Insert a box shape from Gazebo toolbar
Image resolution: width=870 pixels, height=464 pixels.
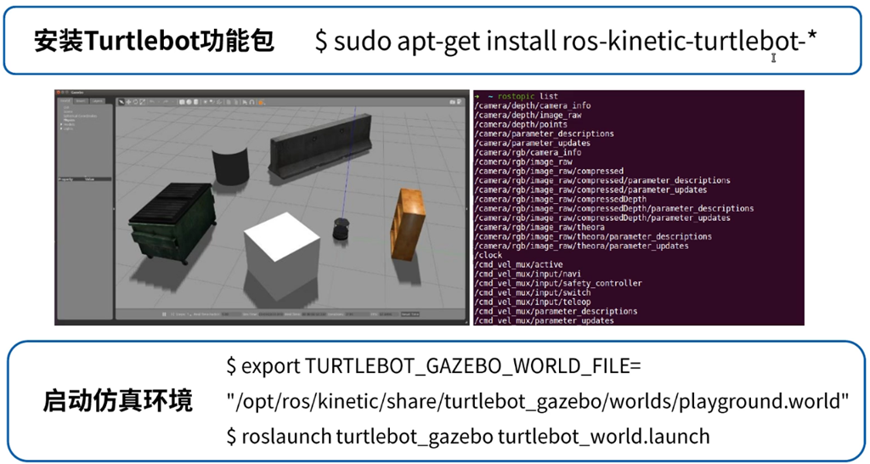point(182,102)
